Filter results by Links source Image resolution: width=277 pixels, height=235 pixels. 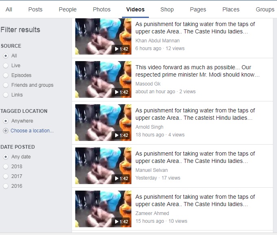pyautogui.click(x=6, y=95)
